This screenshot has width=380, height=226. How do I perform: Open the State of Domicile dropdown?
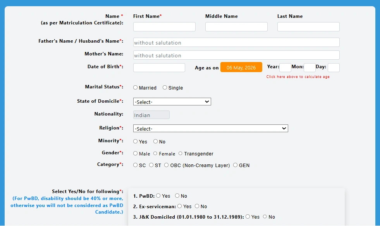coord(172,101)
